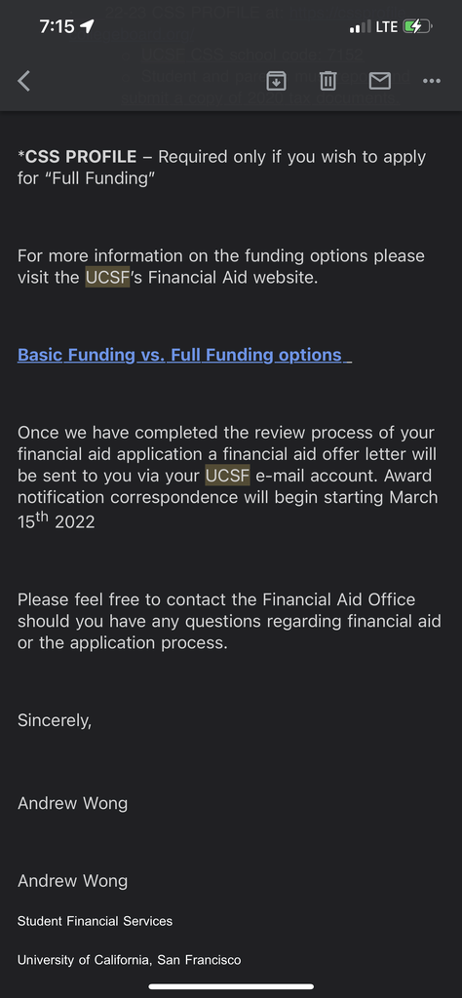The height and width of the screenshot is (998, 462).
Task: Tap the Sincerely, closing line
Action: coord(55,720)
